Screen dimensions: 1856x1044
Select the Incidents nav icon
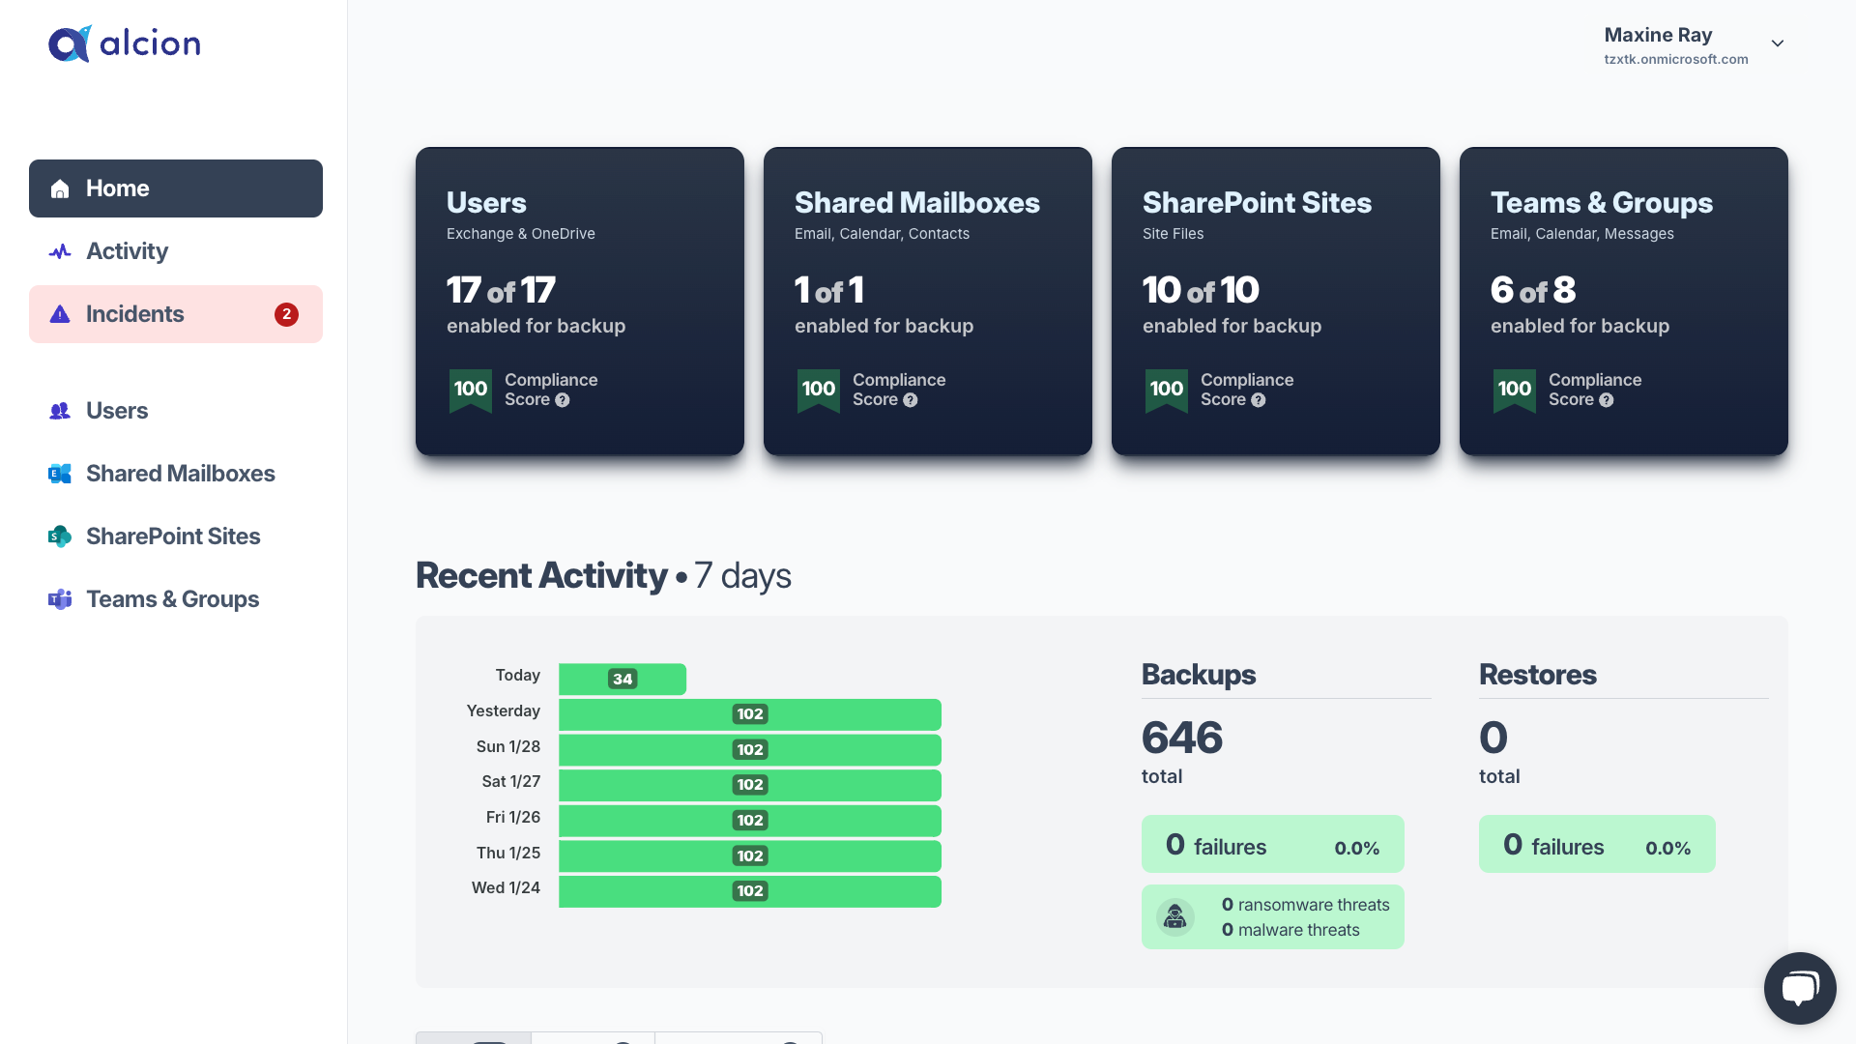coord(60,313)
